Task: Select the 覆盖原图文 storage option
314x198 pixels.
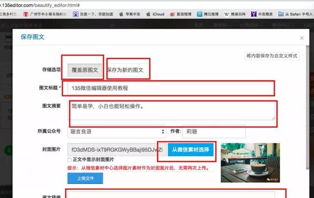Action: pos(82,70)
